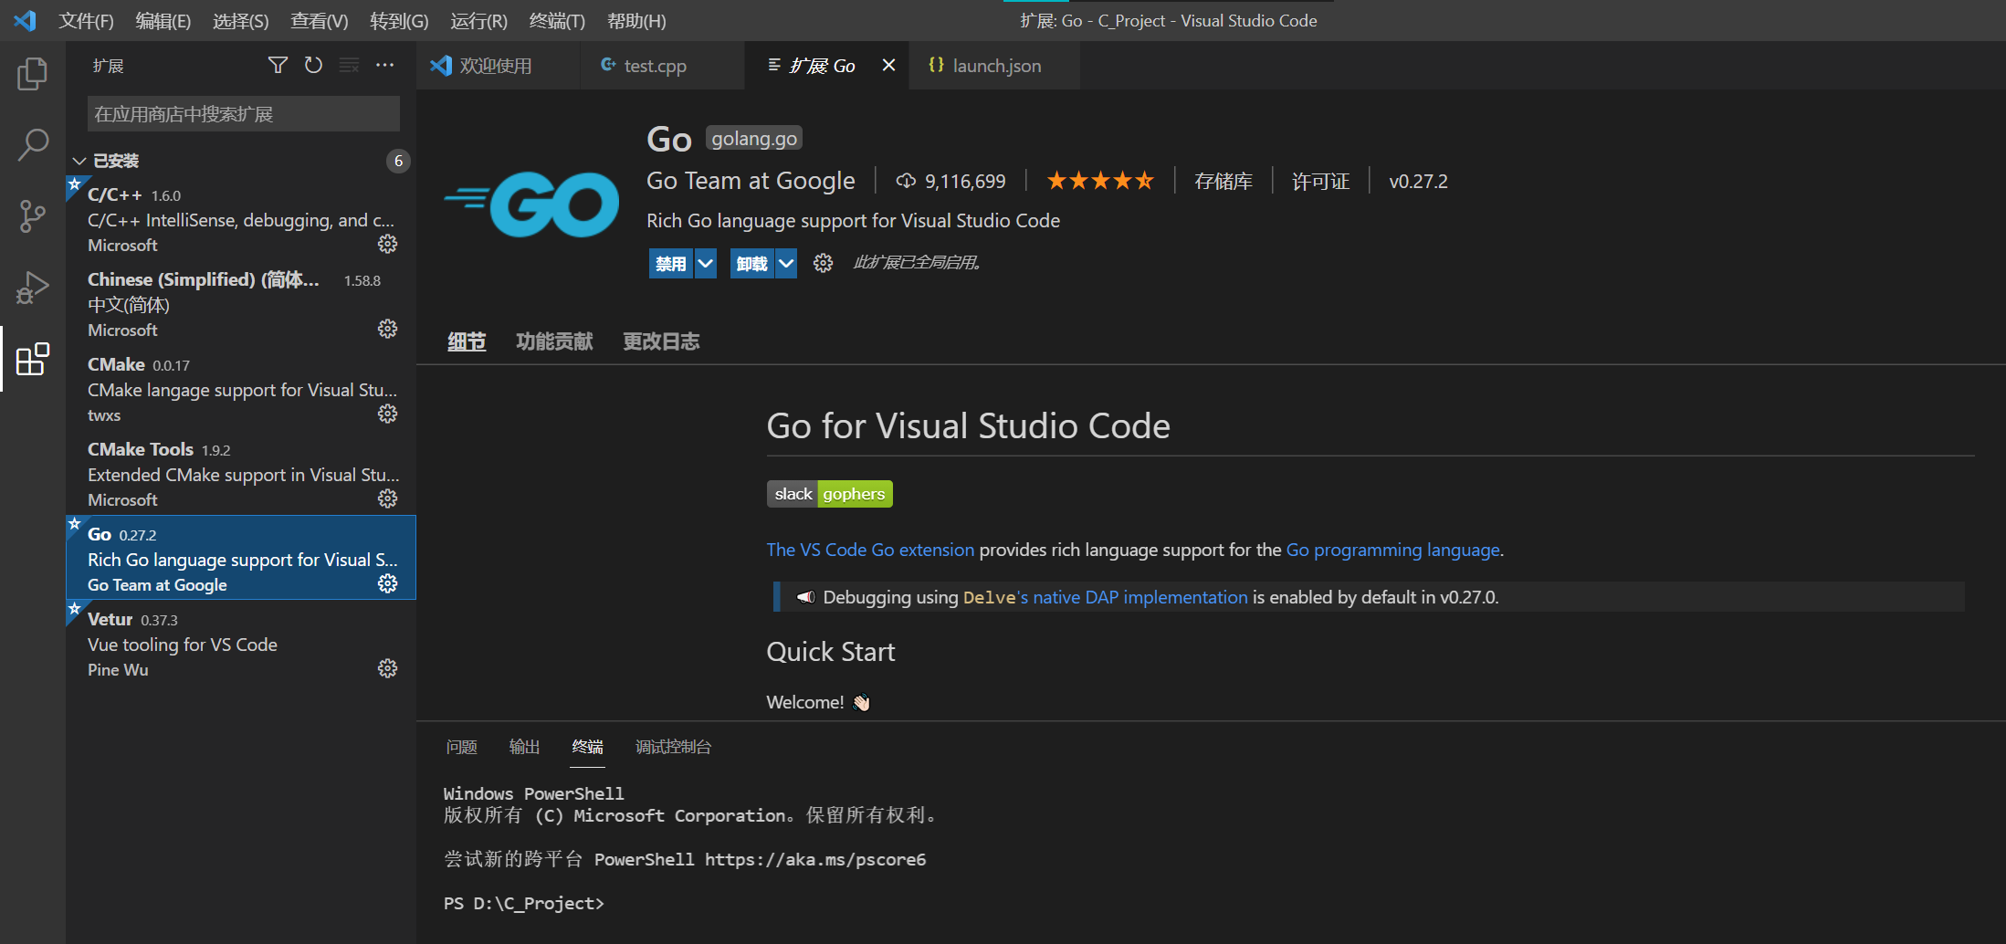Open the 选择(S) menu

pos(240,20)
